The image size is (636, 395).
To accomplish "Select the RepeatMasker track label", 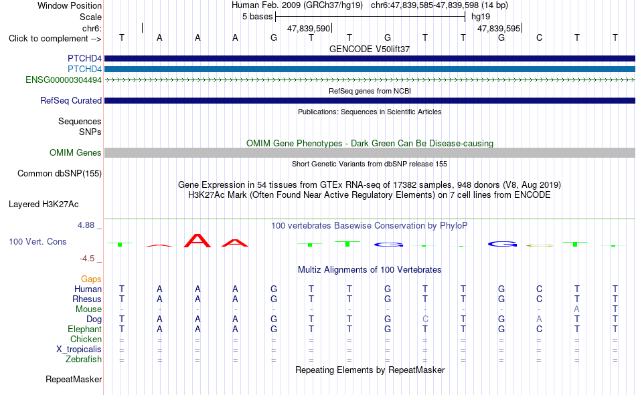I will [x=74, y=379].
